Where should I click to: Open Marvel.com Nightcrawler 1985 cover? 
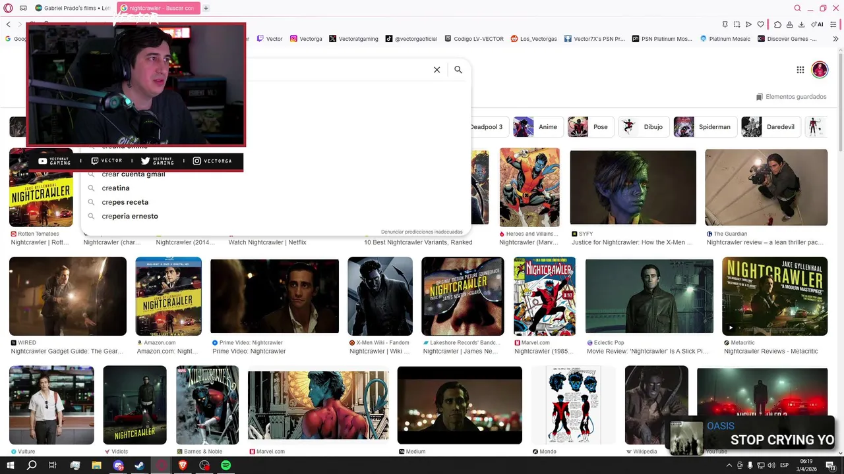[545, 296]
